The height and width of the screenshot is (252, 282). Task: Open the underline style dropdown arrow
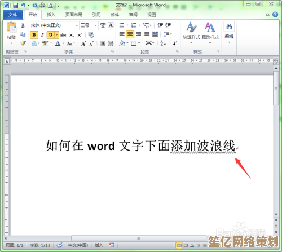(56, 35)
